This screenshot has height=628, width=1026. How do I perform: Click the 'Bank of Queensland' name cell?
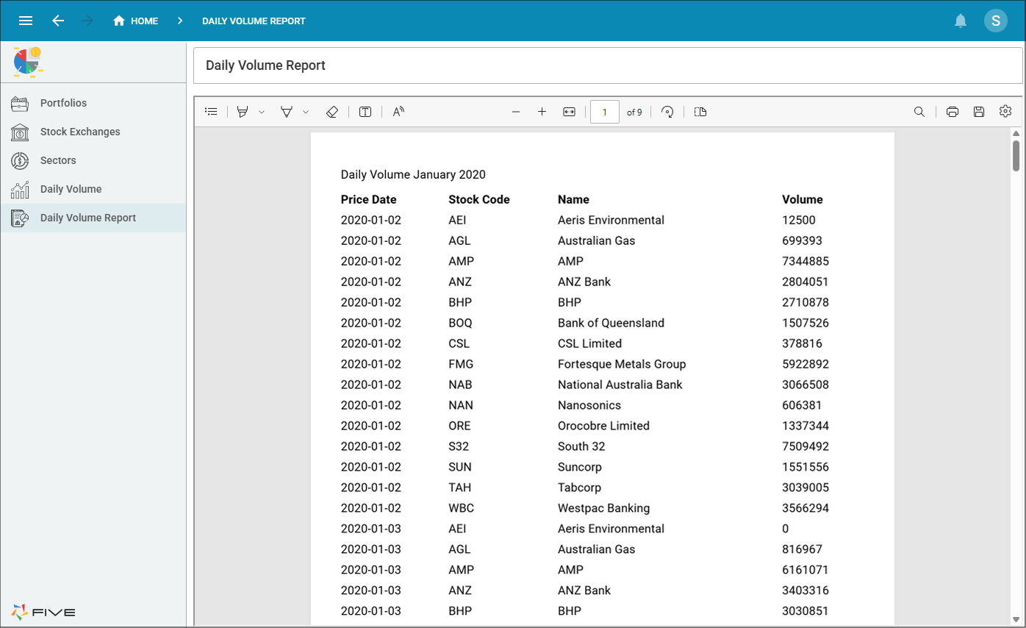tap(611, 323)
